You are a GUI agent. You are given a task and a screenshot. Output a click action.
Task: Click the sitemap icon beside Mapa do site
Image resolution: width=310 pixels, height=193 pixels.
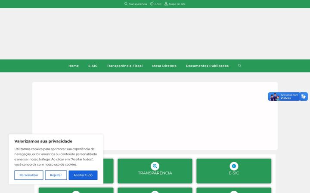(x=166, y=4)
